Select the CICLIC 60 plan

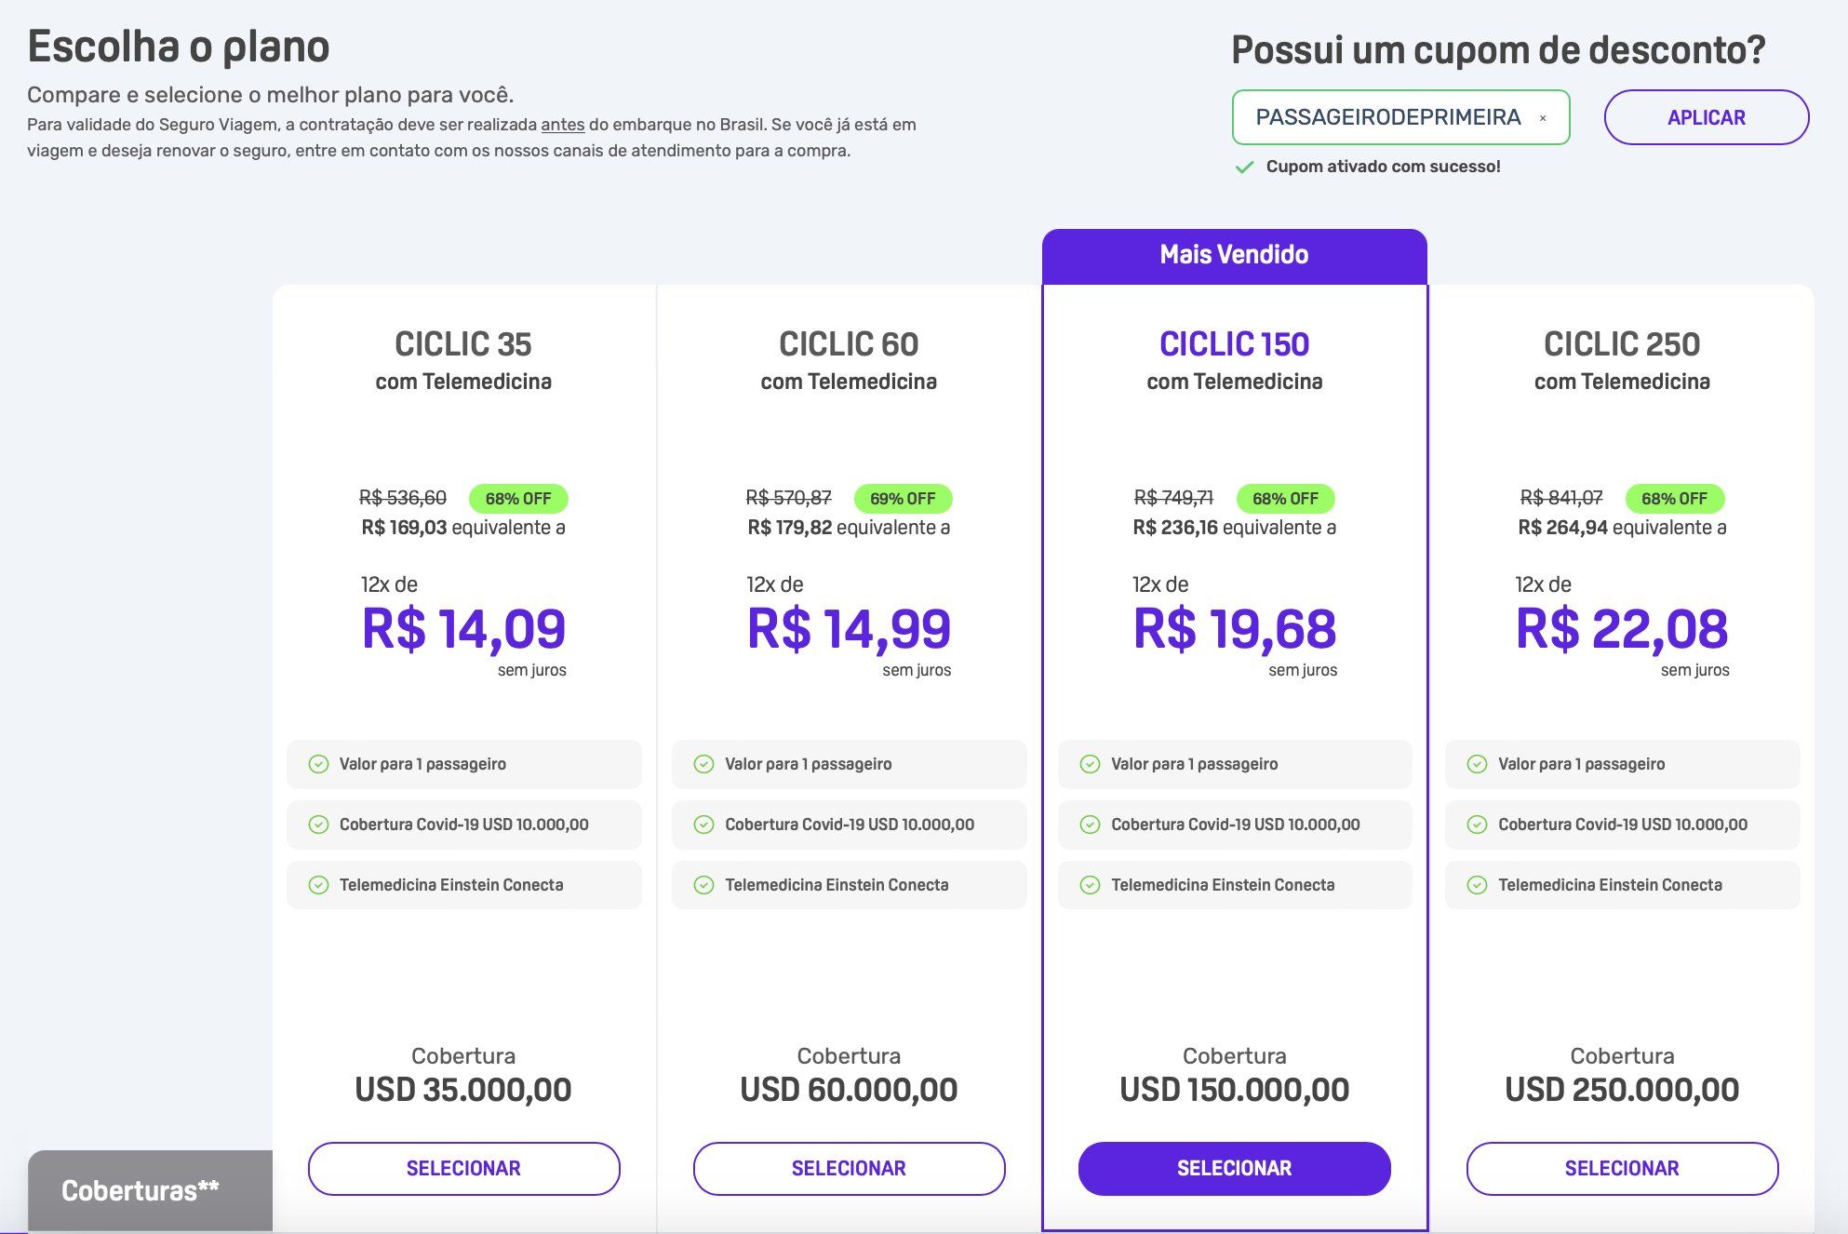849,1168
